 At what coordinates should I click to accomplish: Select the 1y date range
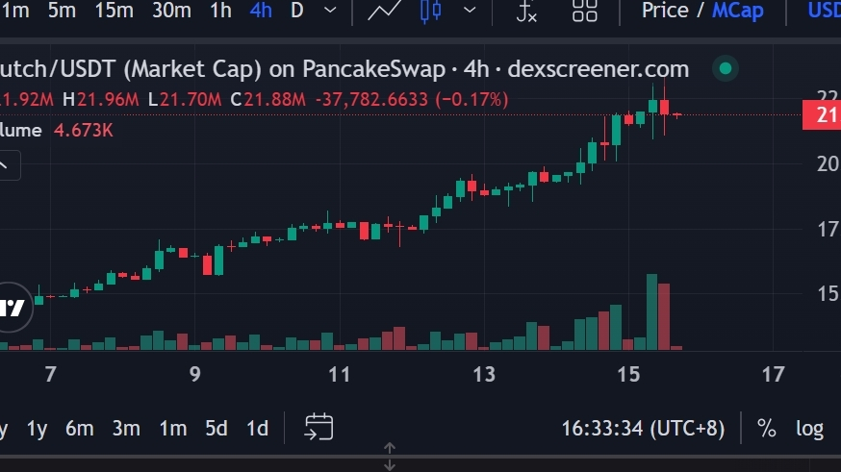[x=37, y=429]
